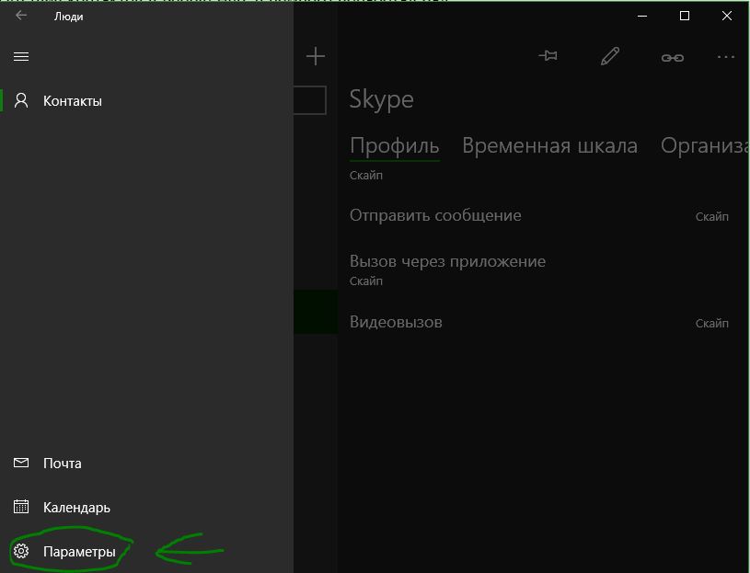This screenshot has height=573, width=750.
Task: Click the back arrow in title bar
Action: 21,16
